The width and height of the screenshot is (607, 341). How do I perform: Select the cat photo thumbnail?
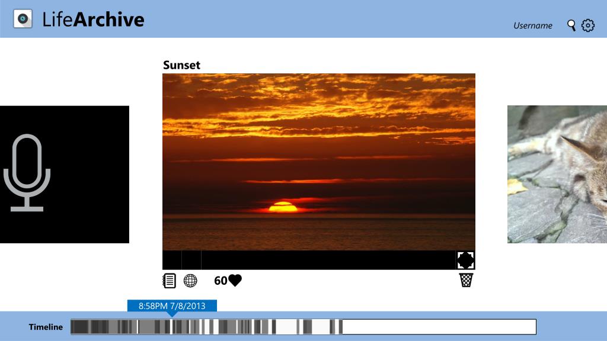557,175
